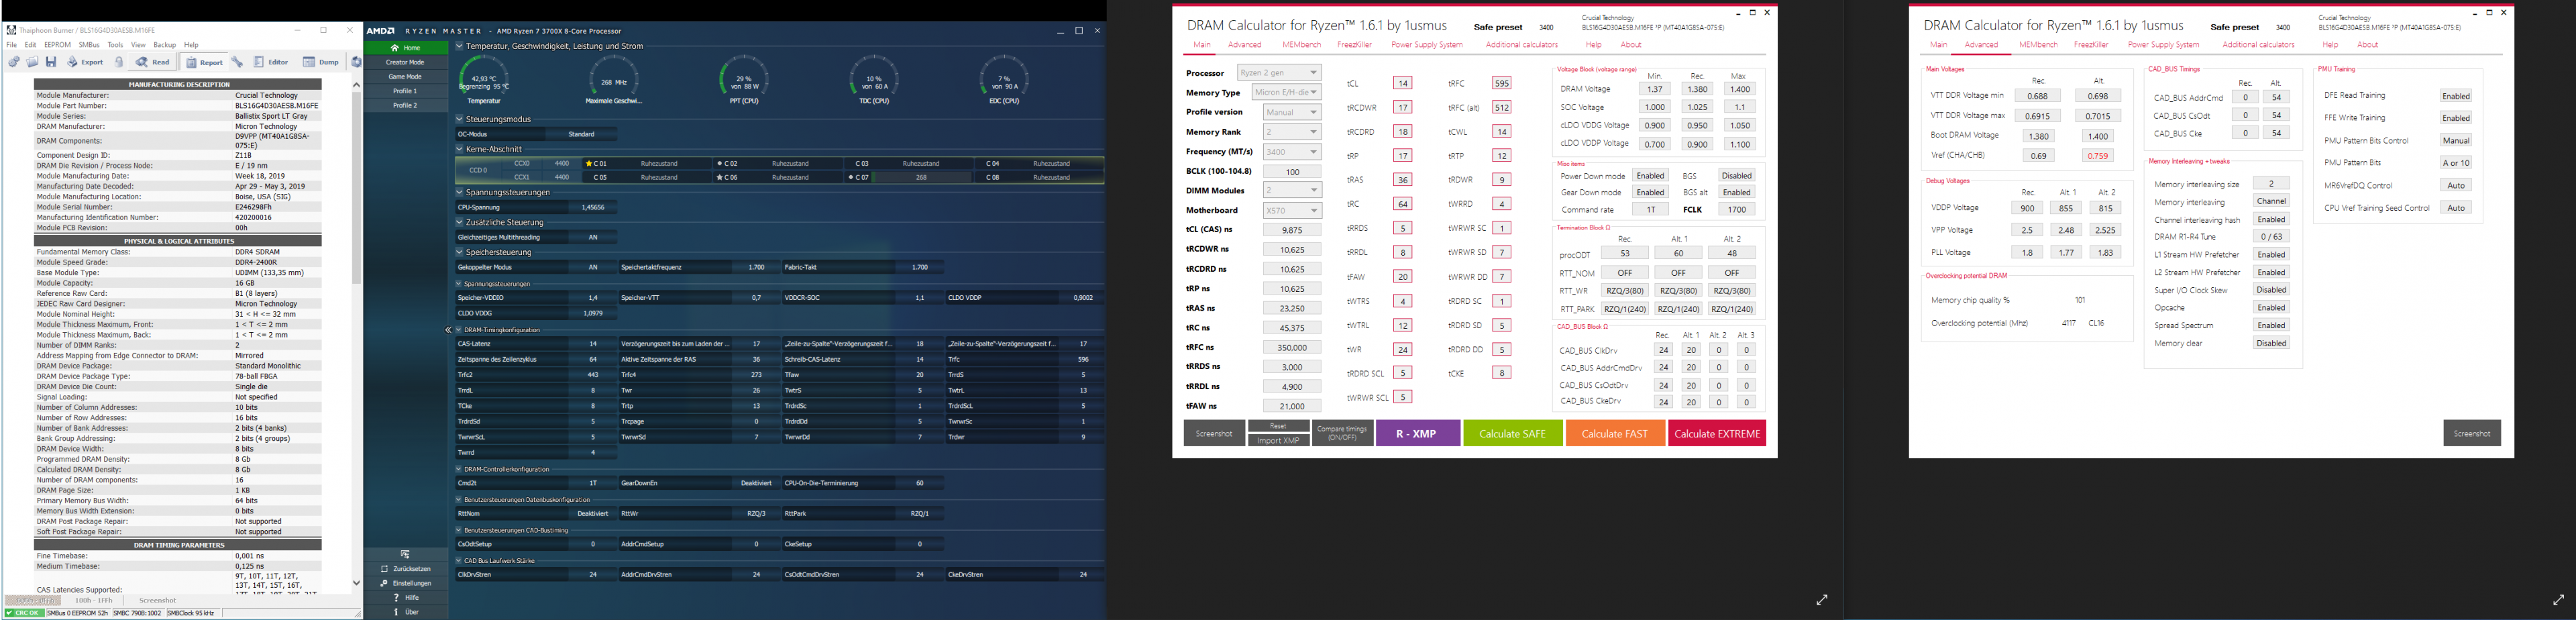
Task: Open the Profile version dropdown showing Manual
Action: (x=1292, y=112)
